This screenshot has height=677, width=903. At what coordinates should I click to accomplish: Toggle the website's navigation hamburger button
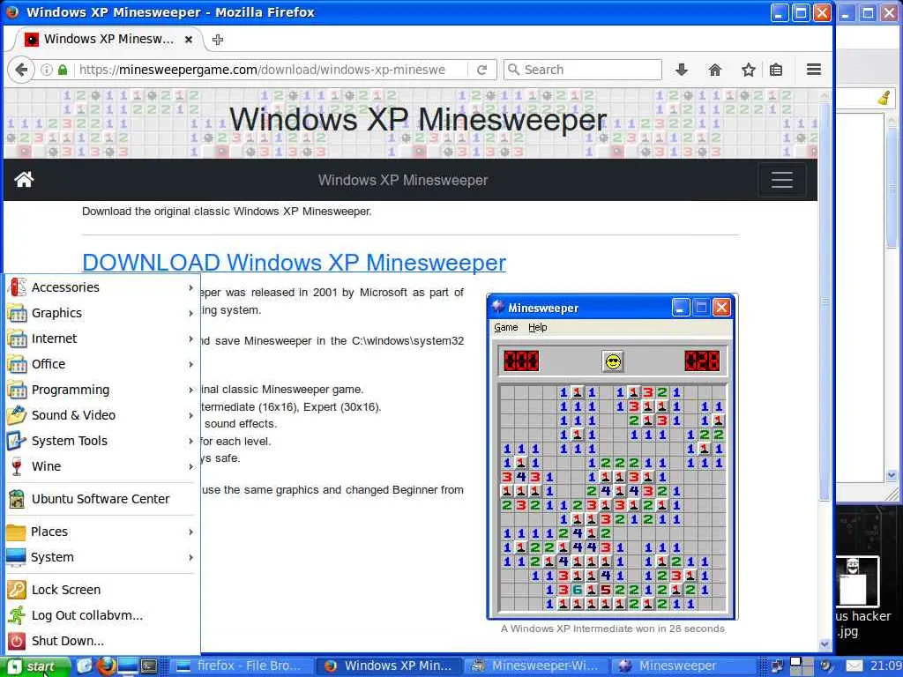pyautogui.click(x=781, y=180)
